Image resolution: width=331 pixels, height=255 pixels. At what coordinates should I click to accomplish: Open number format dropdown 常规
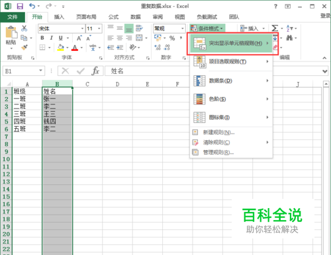pyautogui.click(x=183, y=28)
